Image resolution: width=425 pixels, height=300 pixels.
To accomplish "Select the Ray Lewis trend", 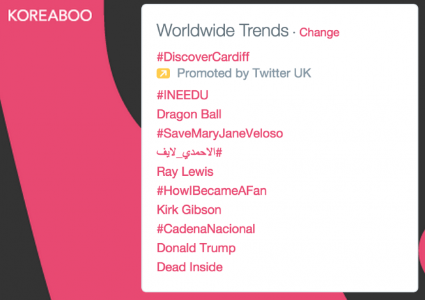I will [x=185, y=171].
